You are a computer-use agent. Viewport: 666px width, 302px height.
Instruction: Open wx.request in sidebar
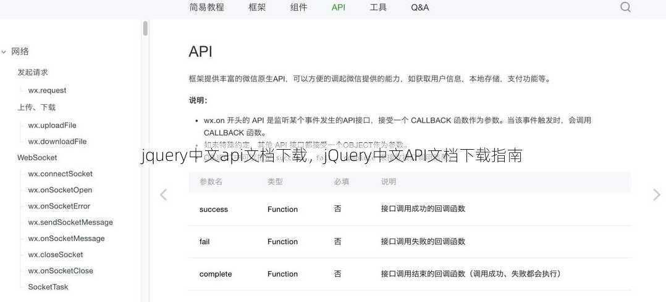pyautogui.click(x=47, y=90)
